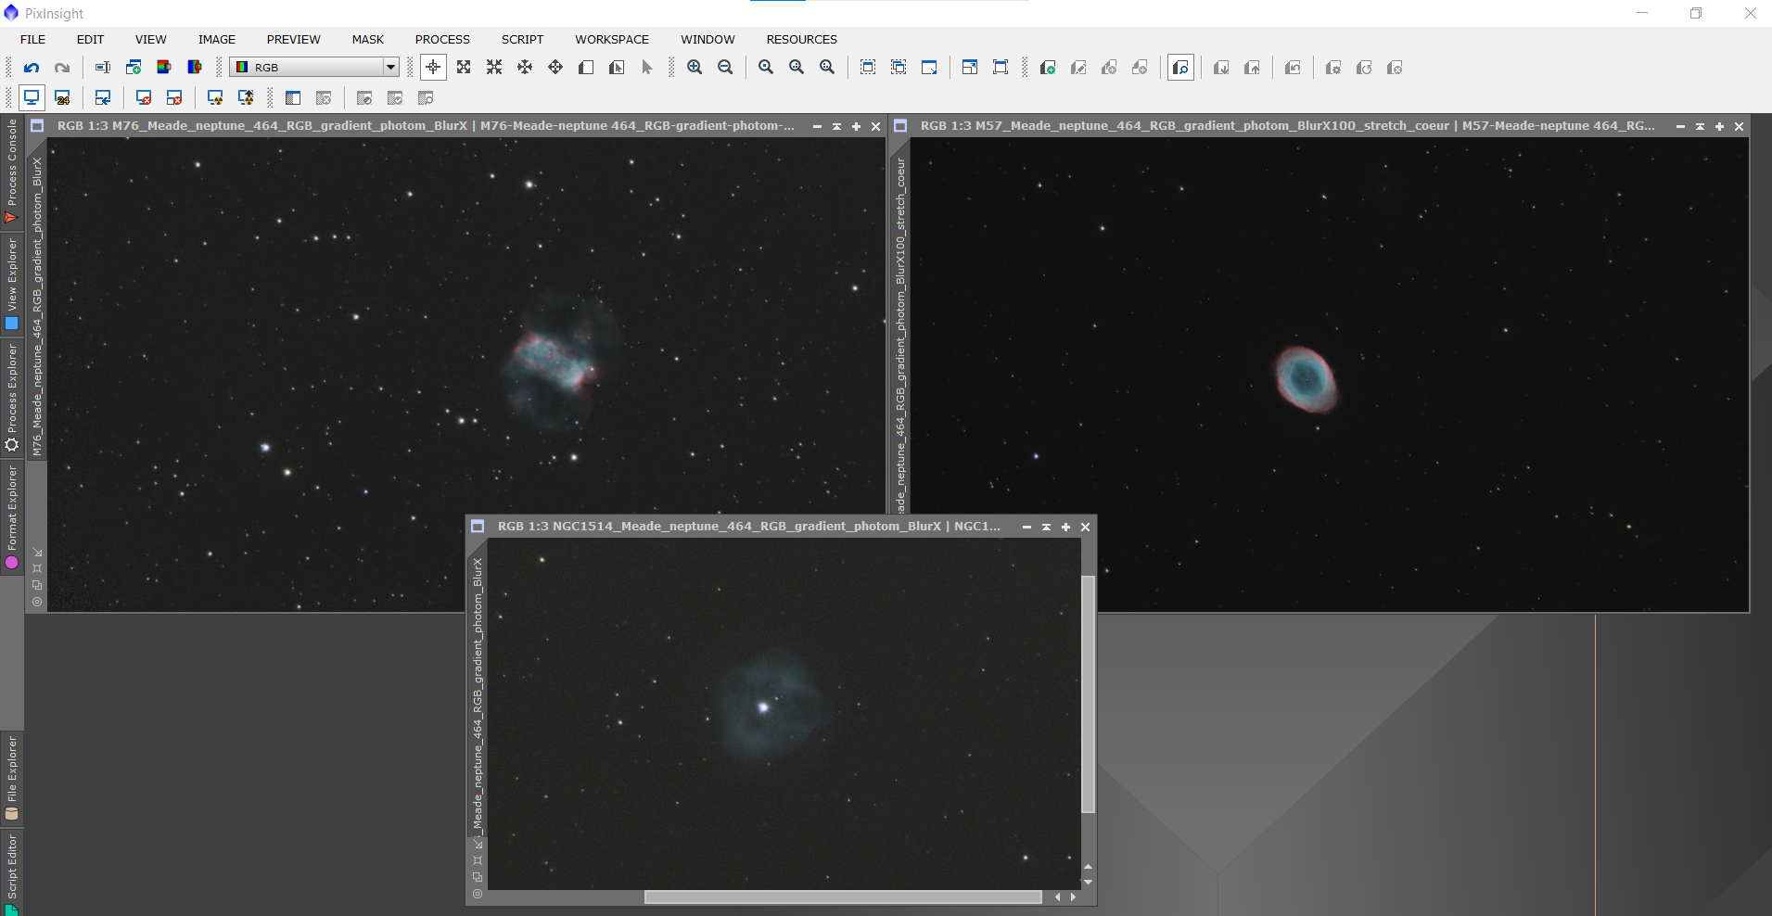Open the VIEW menu

pyautogui.click(x=151, y=39)
